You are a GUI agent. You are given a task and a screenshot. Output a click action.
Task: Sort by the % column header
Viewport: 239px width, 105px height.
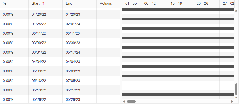pyautogui.click(x=4, y=3)
